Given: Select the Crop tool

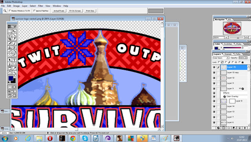Looking at the screenshot, I should pyautogui.click(x=10, y=39).
